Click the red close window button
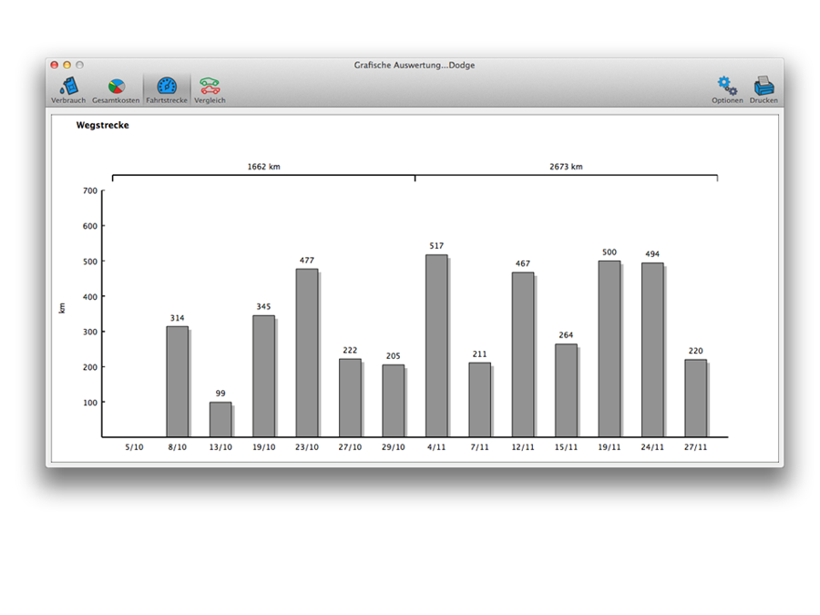The width and height of the screenshot is (820, 615). (55, 66)
